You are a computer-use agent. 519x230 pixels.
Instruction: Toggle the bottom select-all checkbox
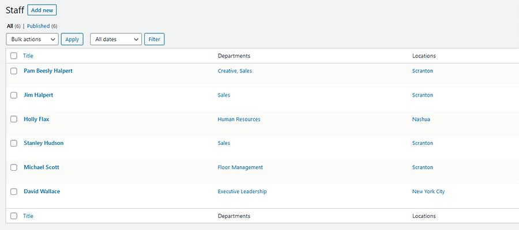[14, 216]
